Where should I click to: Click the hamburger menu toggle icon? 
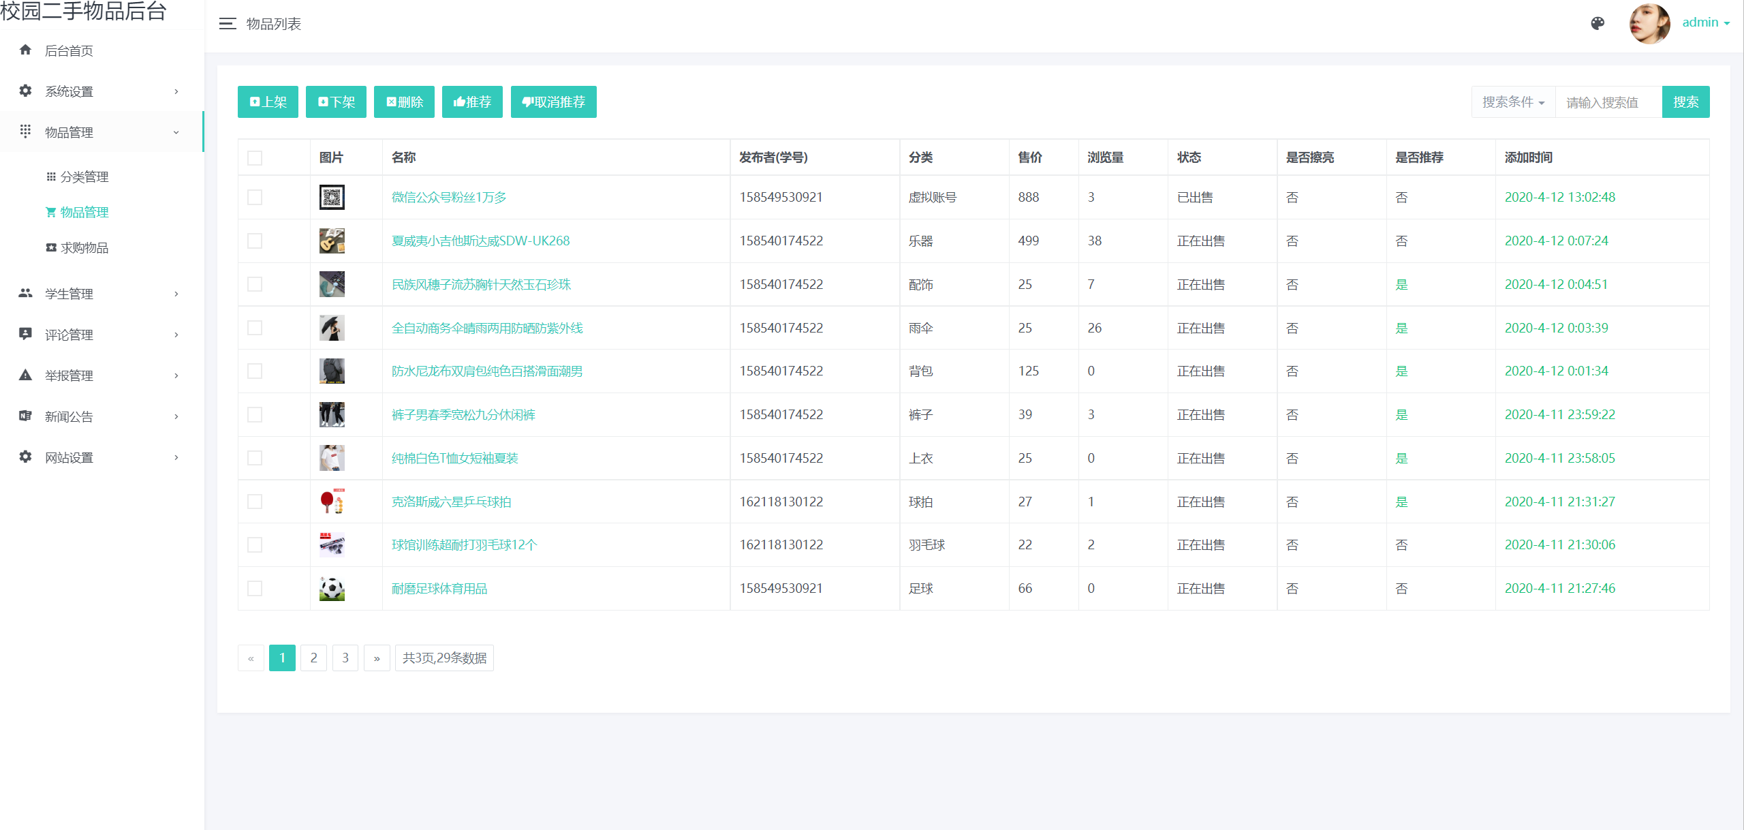[228, 24]
